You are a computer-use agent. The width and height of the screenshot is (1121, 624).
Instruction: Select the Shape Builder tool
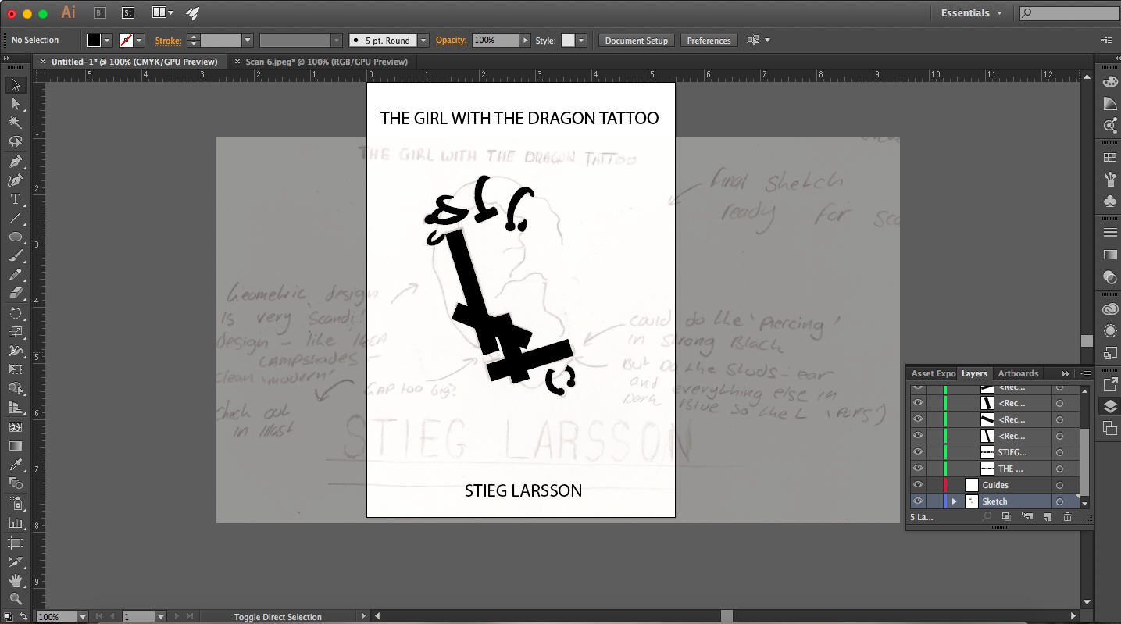coord(16,388)
